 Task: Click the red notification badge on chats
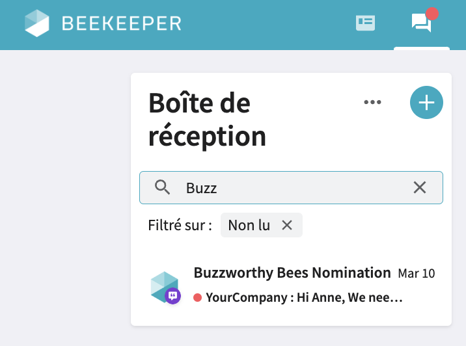pyautogui.click(x=432, y=14)
